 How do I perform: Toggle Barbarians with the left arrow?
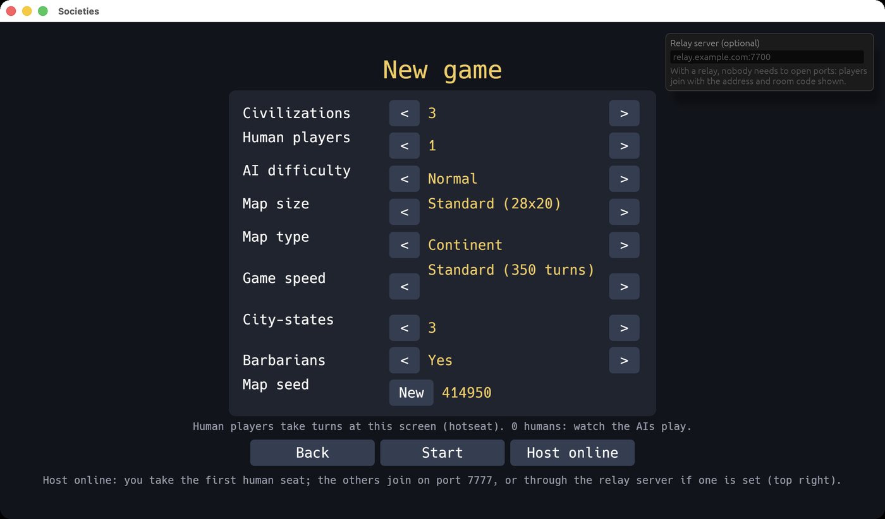[x=405, y=361]
